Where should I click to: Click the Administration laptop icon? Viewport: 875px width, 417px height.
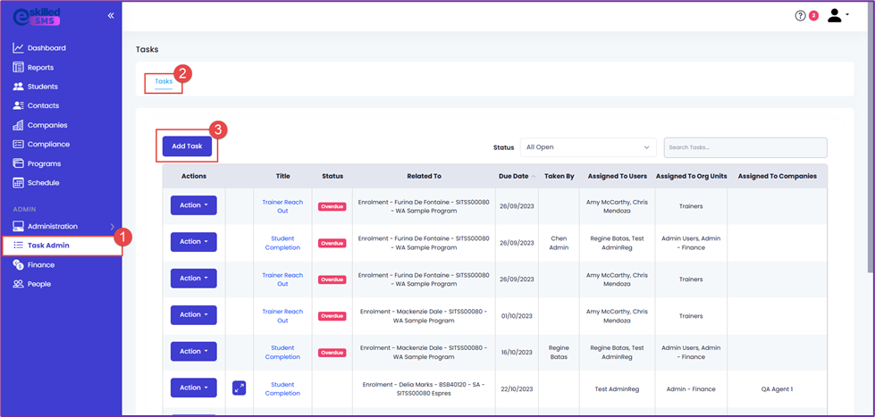[18, 226]
